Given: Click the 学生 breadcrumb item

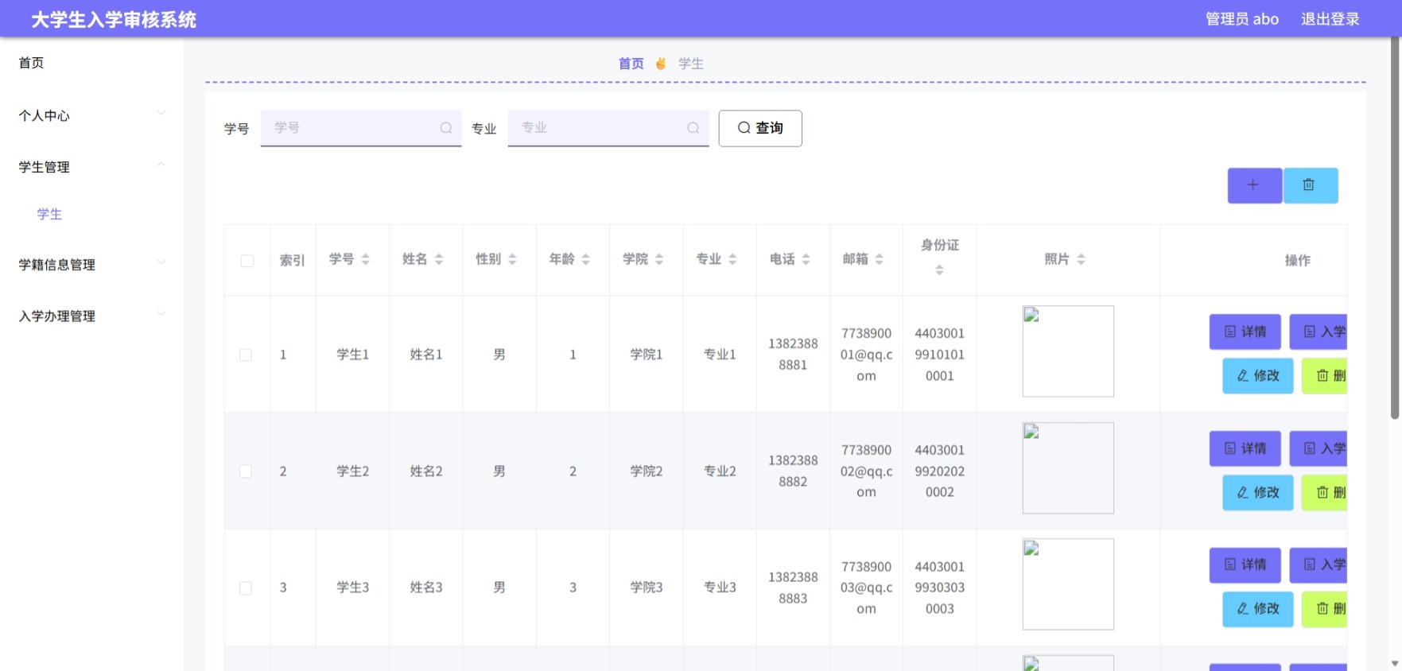Looking at the screenshot, I should pos(691,64).
